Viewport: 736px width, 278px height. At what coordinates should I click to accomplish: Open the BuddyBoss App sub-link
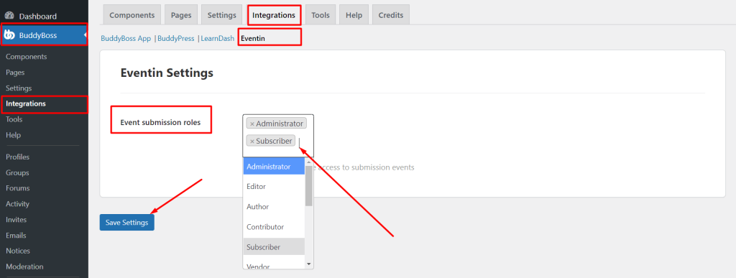126,39
